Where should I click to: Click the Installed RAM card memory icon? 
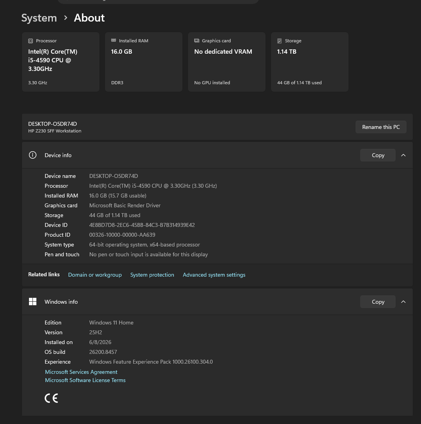(114, 41)
